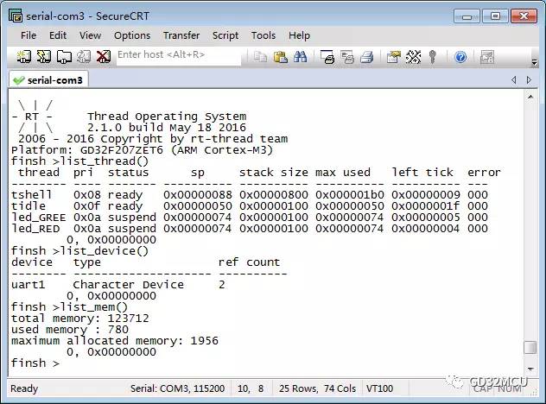
Task: Minimize the SecureCRT window
Action: click(x=467, y=16)
